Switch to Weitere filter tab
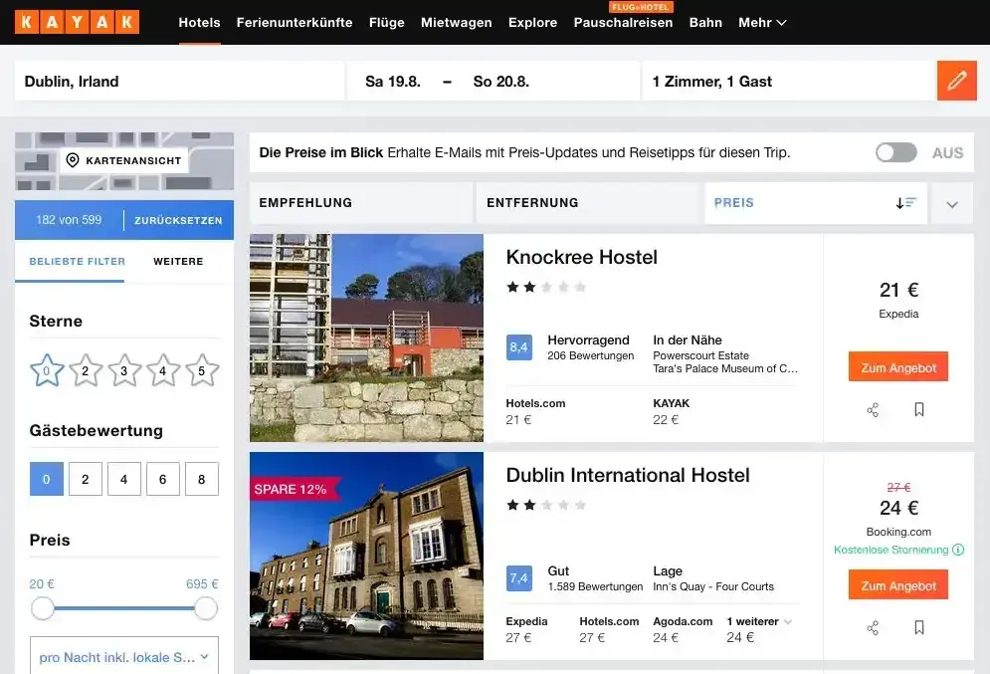 [178, 262]
